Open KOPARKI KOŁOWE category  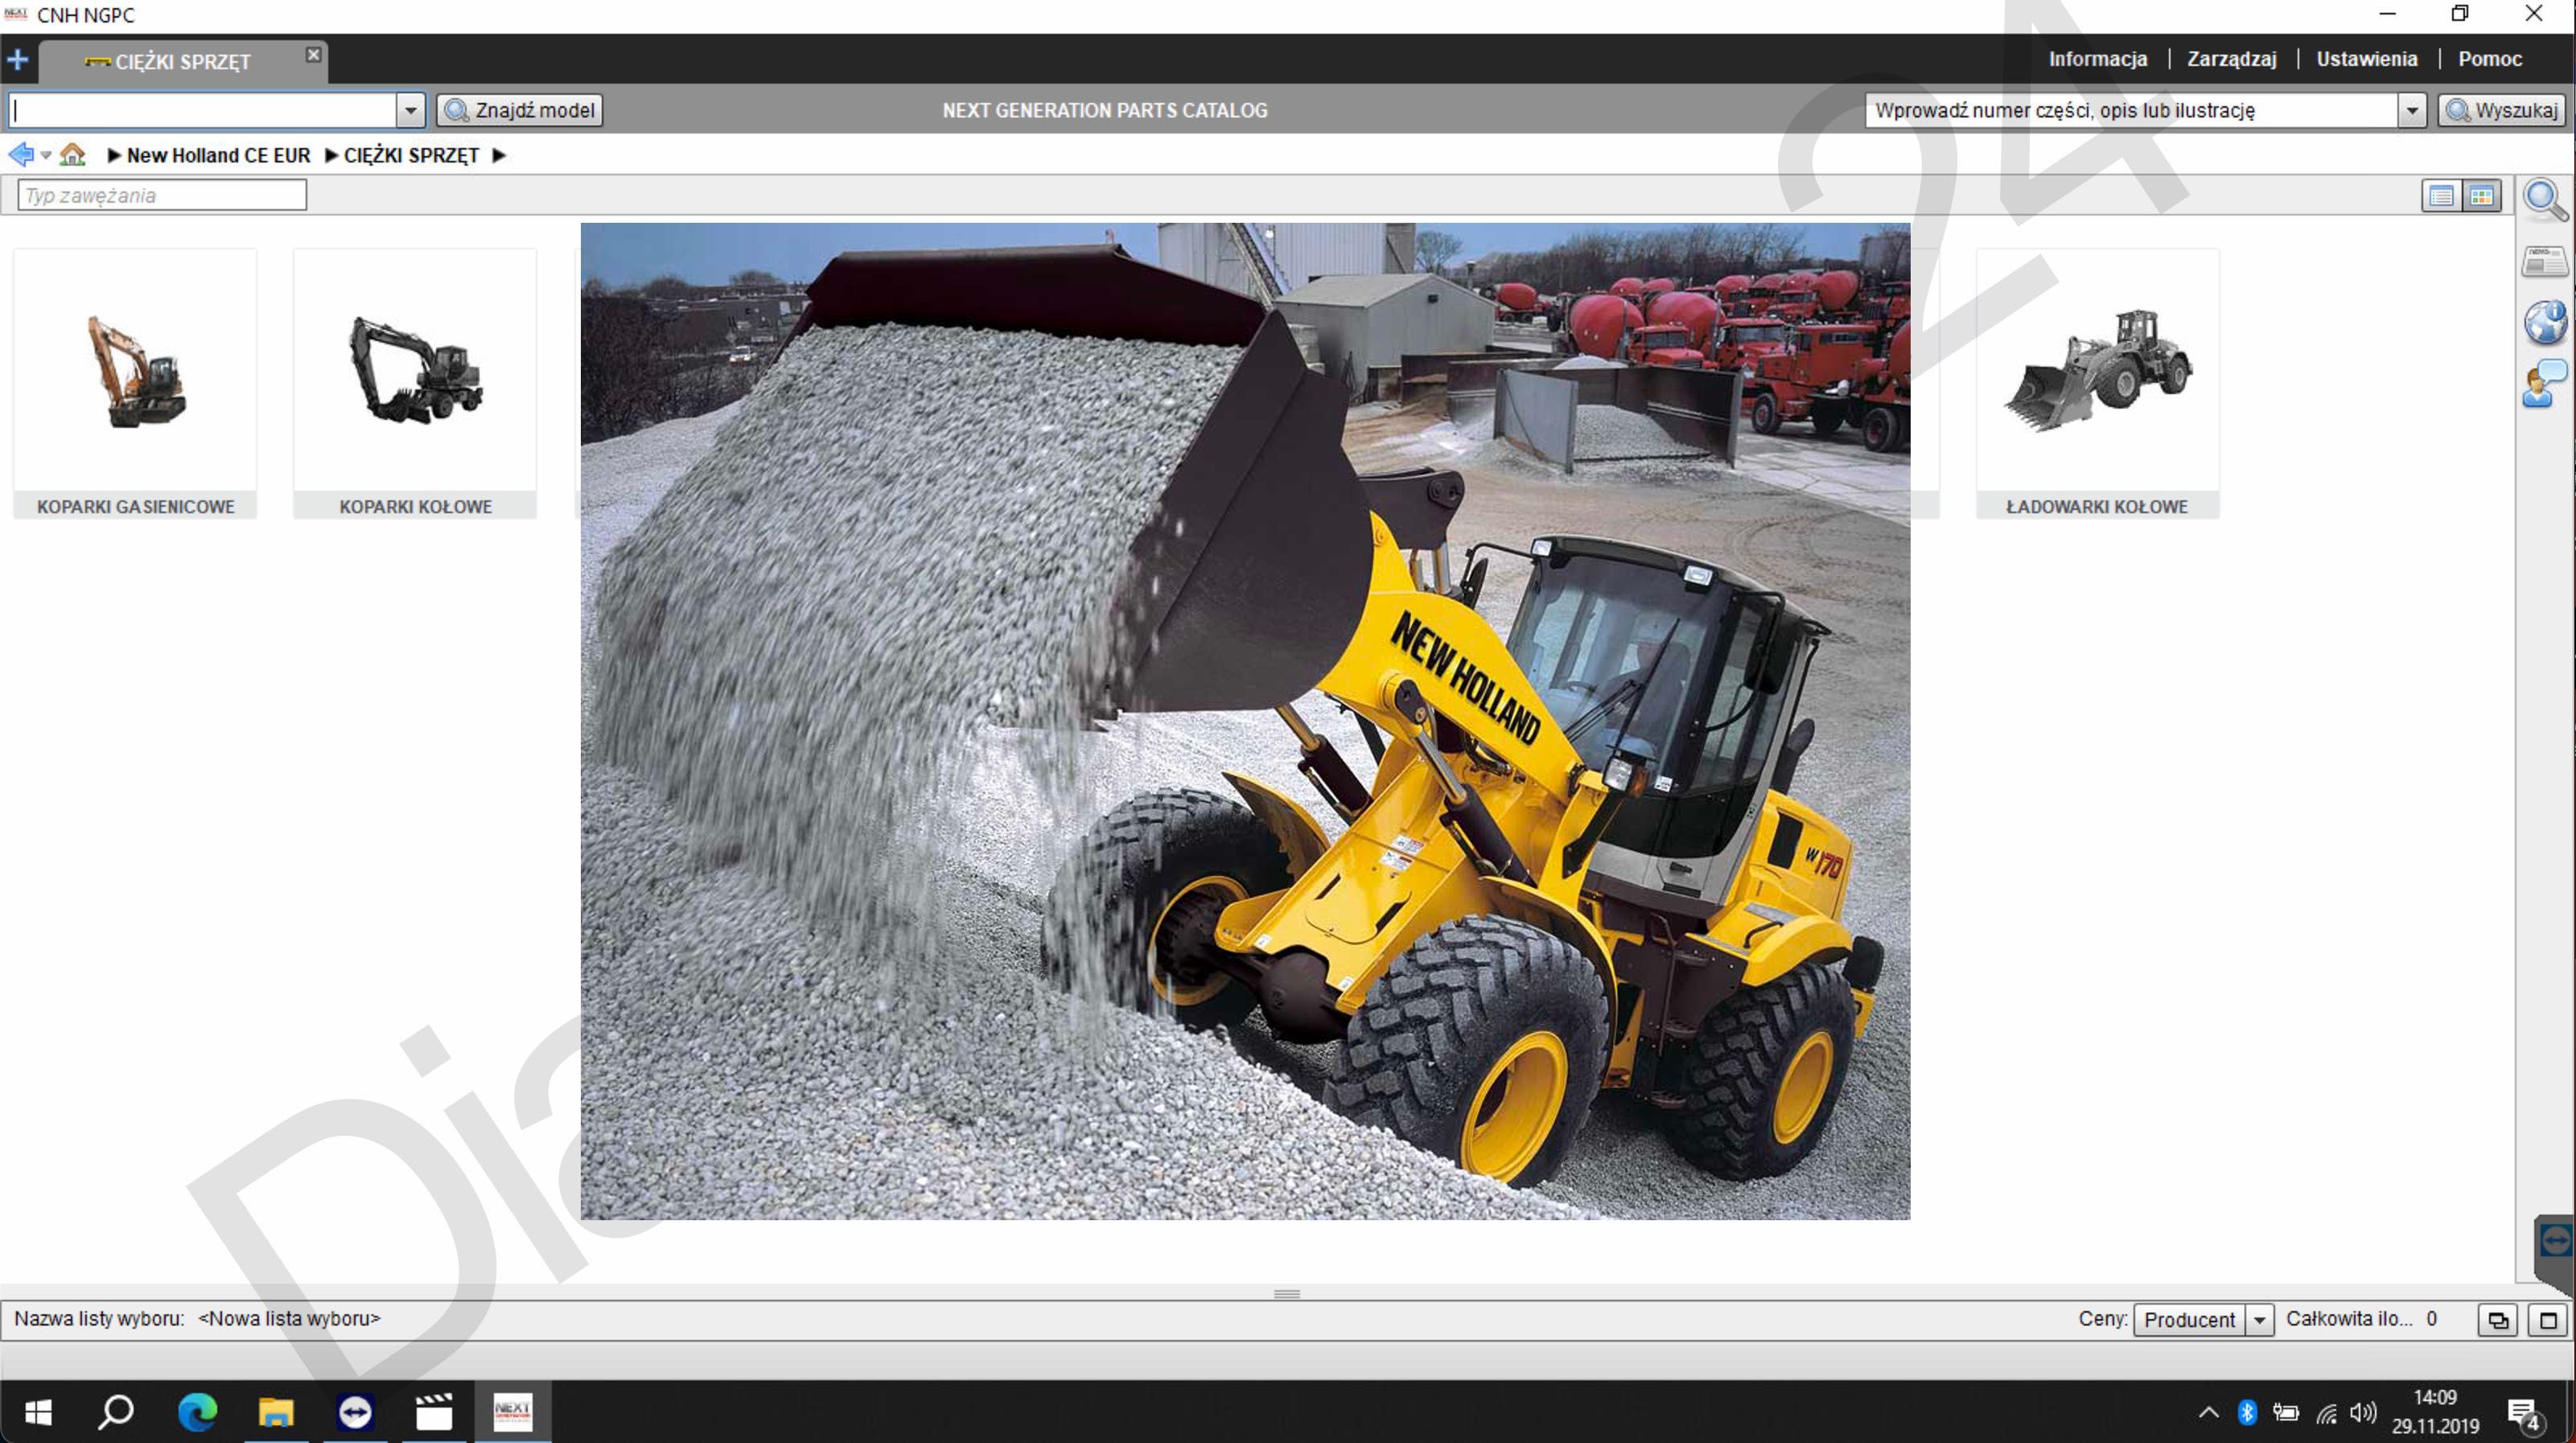(x=415, y=383)
